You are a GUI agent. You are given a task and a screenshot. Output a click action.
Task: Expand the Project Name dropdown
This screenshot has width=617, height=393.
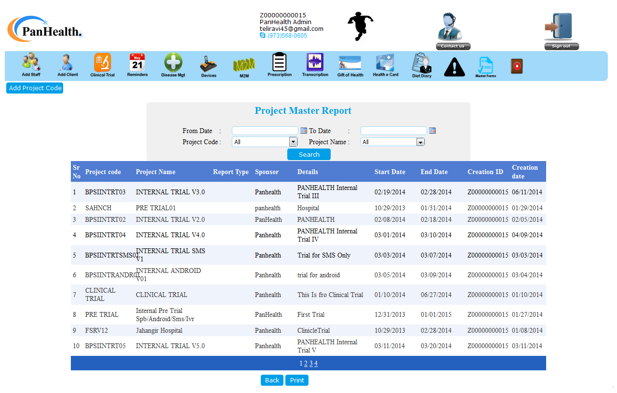(420, 142)
